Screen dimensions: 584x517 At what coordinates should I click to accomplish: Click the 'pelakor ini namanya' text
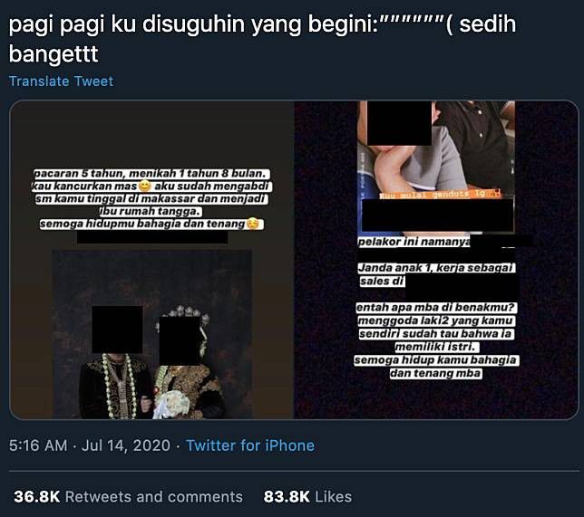414,242
